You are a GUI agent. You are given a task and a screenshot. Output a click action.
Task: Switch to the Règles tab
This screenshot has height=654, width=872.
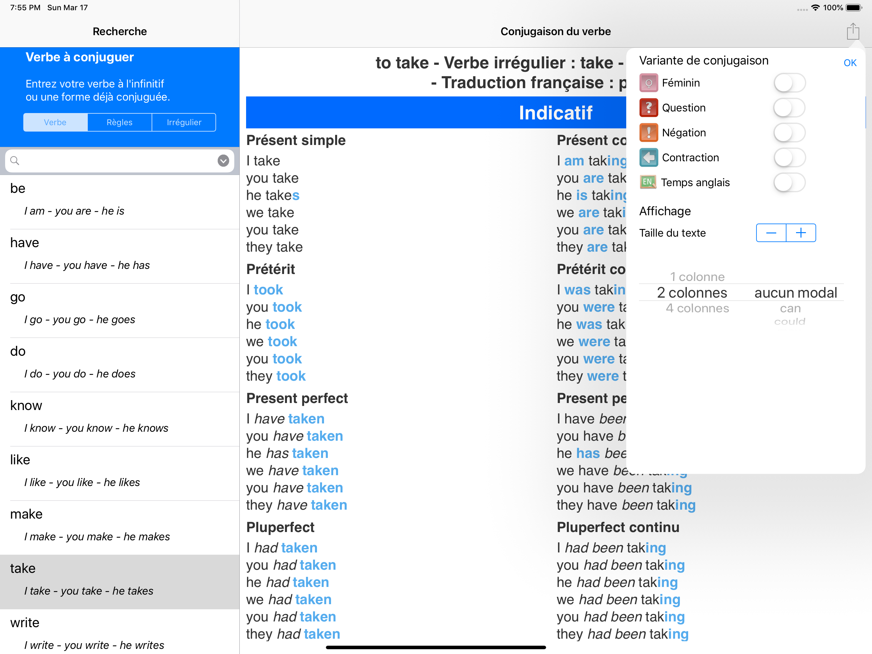pyautogui.click(x=119, y=122)
